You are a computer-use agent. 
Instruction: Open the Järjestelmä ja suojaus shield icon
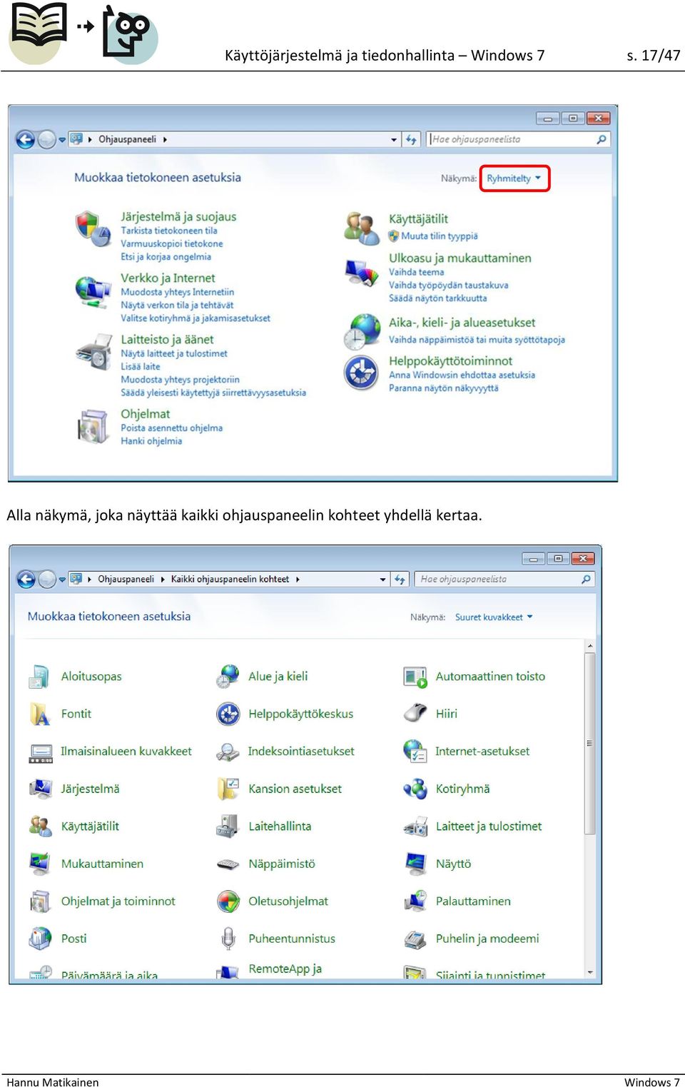click(x=93, y=228)
